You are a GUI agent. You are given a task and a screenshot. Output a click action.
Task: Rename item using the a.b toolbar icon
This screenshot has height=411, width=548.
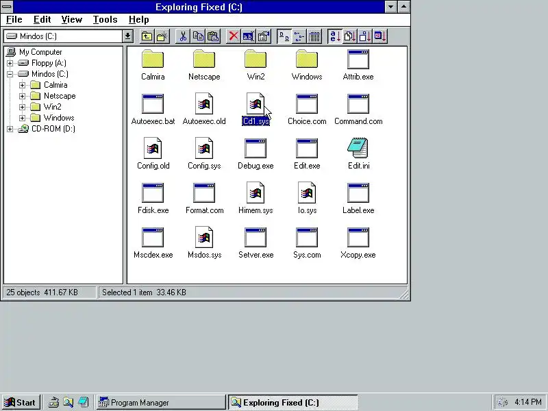pos(249,36)
